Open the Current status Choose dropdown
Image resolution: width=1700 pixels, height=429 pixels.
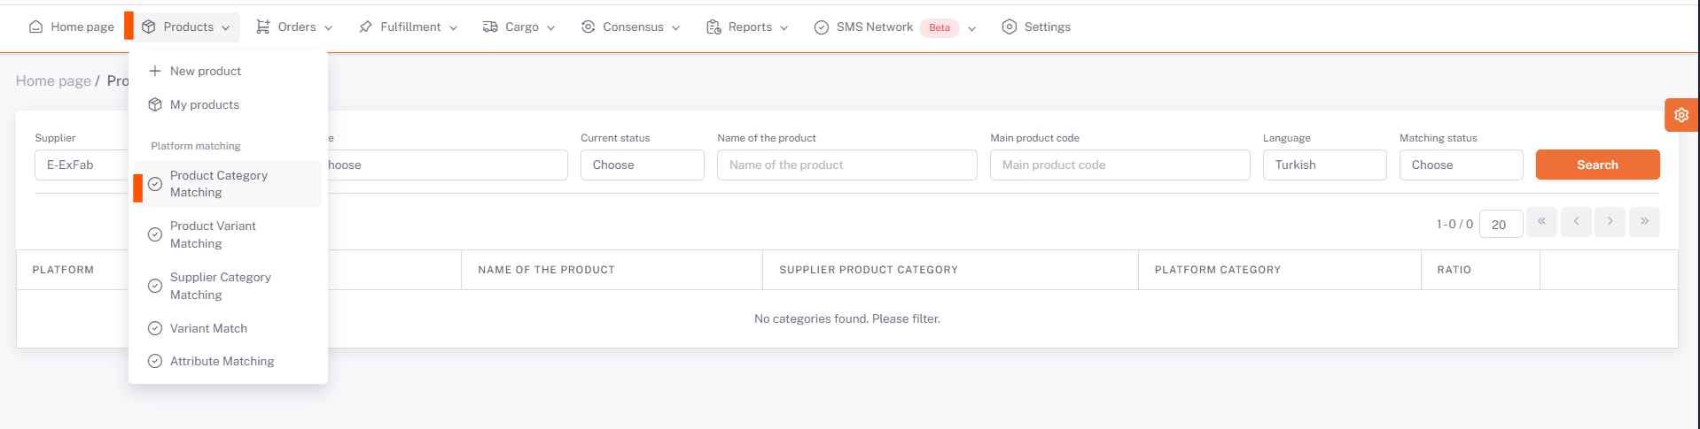point(643,165)
